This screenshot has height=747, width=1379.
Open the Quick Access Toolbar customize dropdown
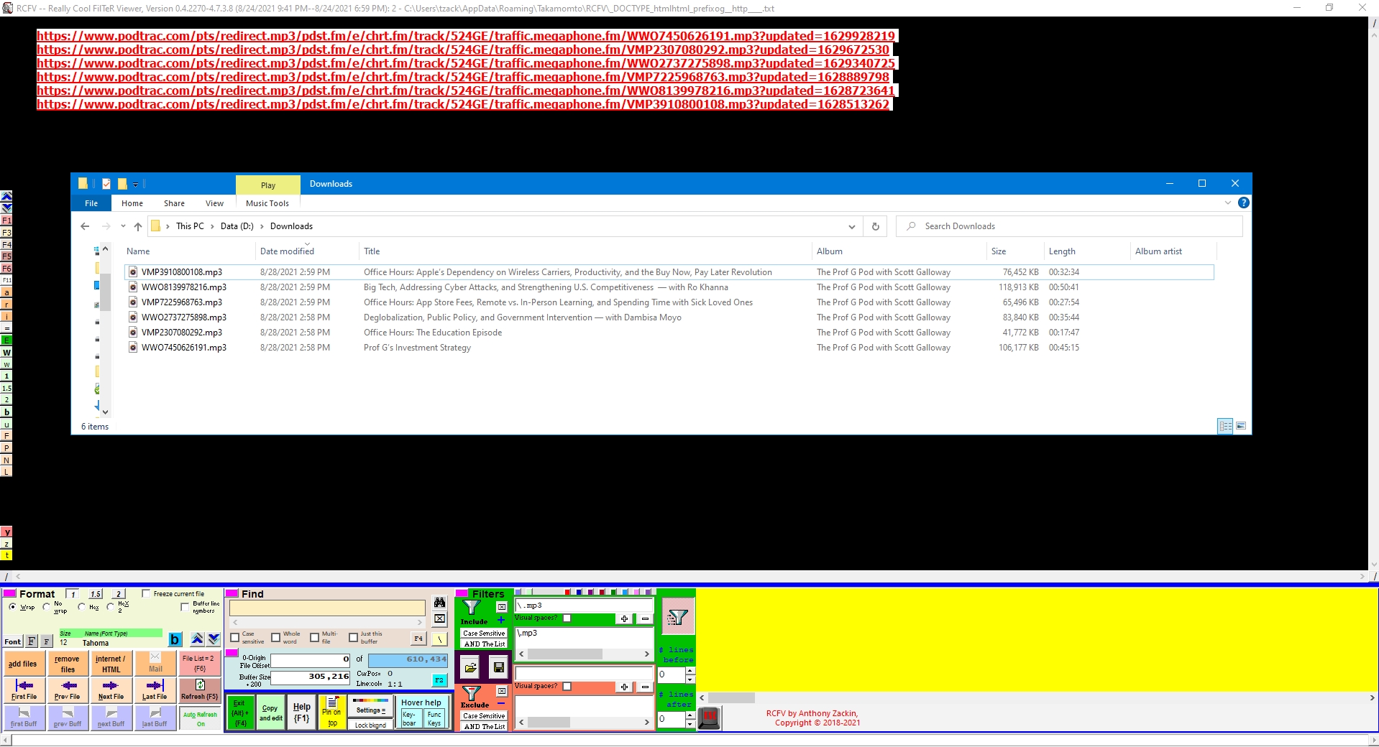click(136, 185)
